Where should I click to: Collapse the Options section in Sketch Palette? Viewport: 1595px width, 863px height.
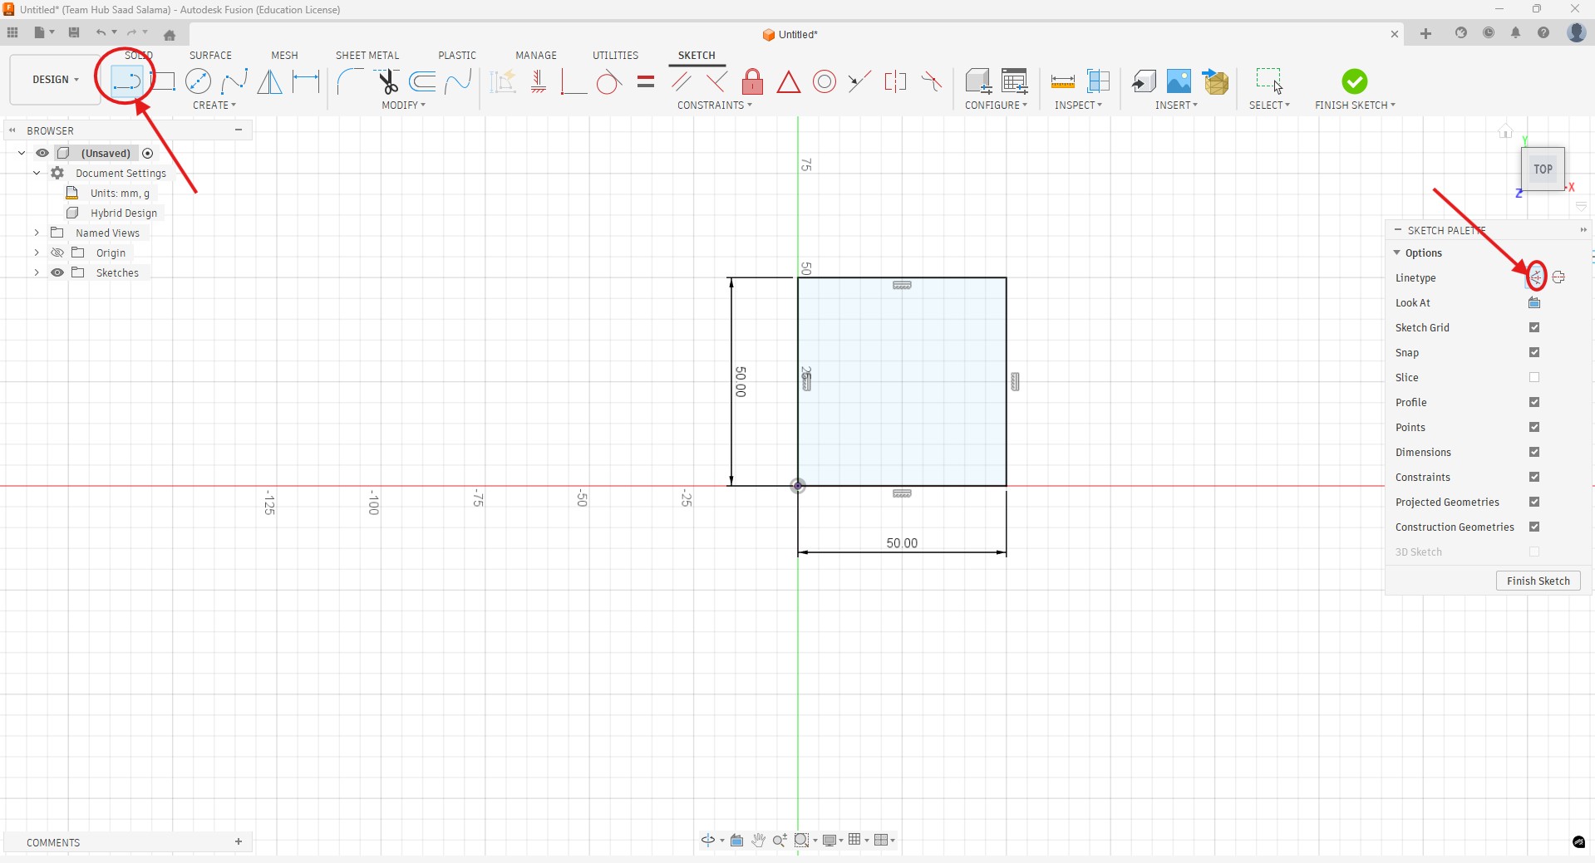tap(1397, 253)
